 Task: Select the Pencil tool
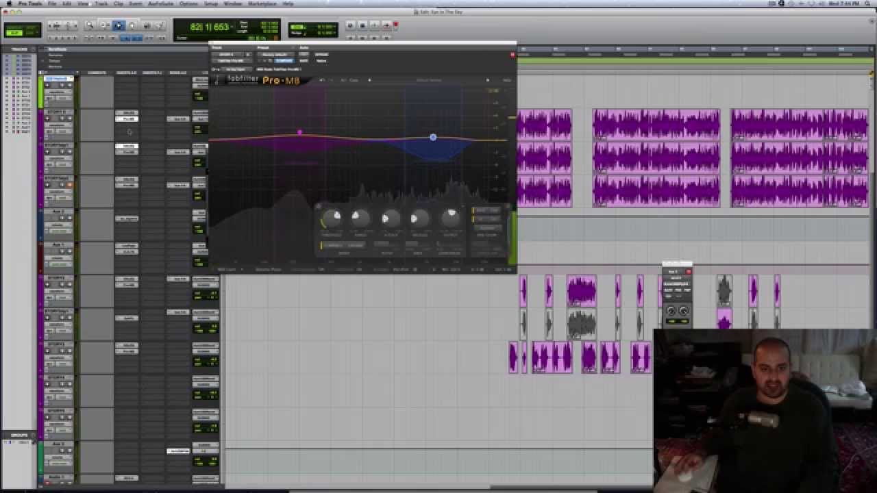[160, 25]
